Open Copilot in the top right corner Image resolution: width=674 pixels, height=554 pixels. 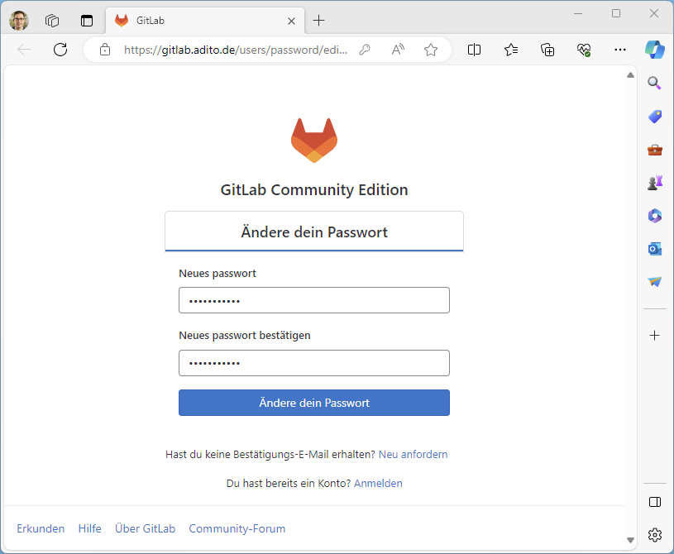tap(654, 50)
